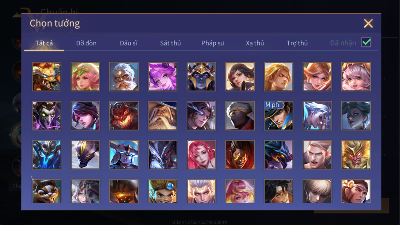Pick the purple-haired fox girl hero
The height and width of the screenshot is (225, 400).
(x=163, y=77)
